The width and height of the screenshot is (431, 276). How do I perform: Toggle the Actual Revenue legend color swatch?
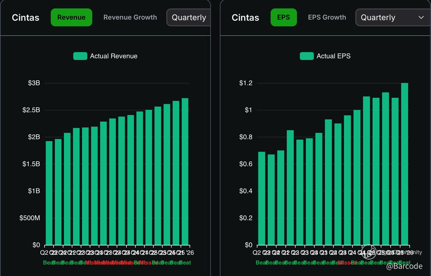[80, 56]
